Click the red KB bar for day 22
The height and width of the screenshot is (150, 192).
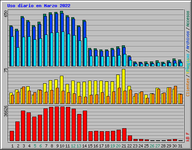[x=130, y=138]
